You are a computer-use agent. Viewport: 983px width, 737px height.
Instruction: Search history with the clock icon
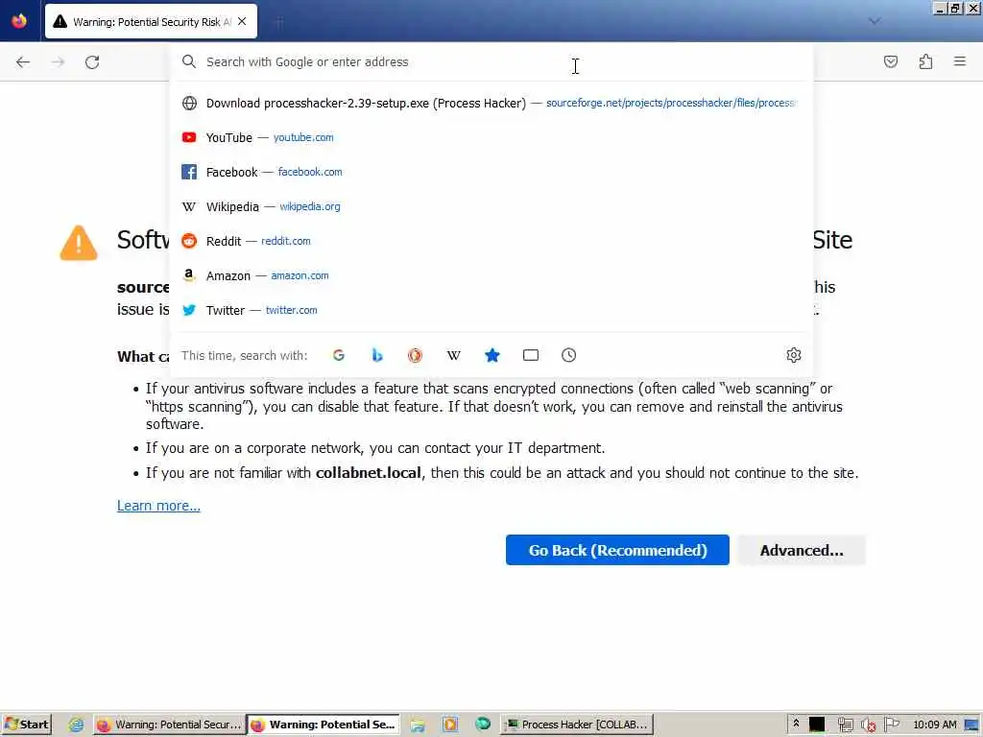[568, 355]
